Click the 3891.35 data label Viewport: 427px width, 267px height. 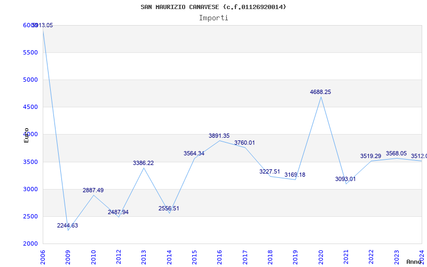tap(219, 136)
